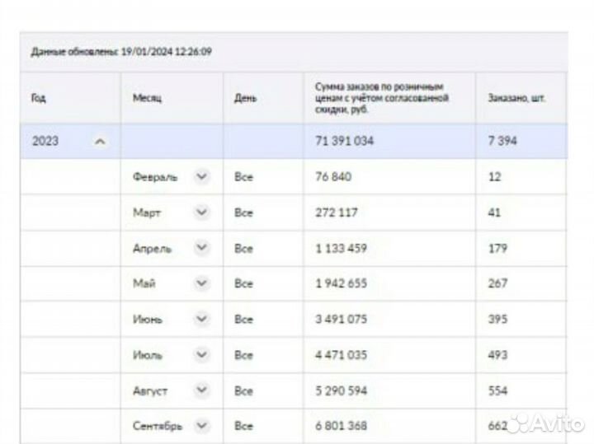Screen dimensions: 594x444
Task: Collapse the 2023 year row chevron
Action: (x=101, y=142)
